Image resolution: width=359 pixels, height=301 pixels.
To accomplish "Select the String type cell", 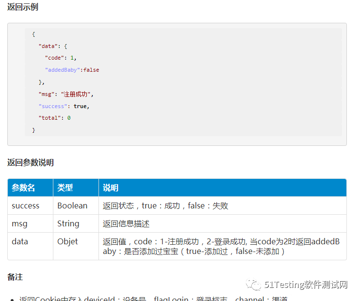I will [76, 223].
